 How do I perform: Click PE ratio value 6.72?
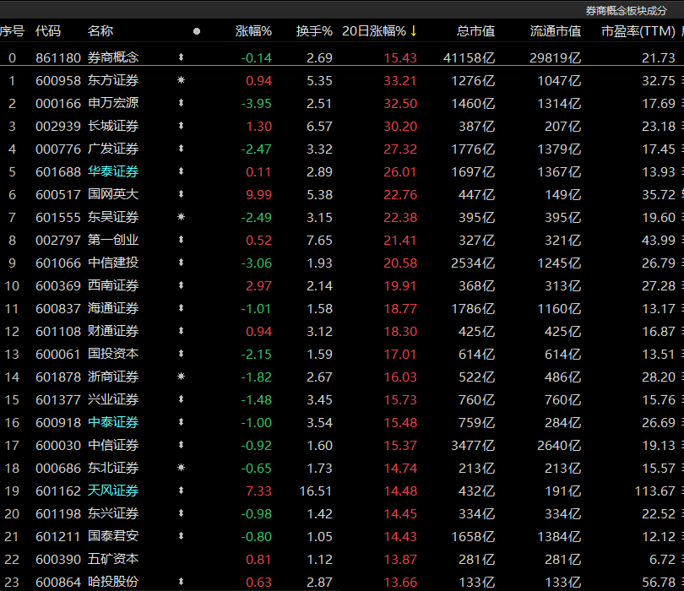click(x=662, y=559)
